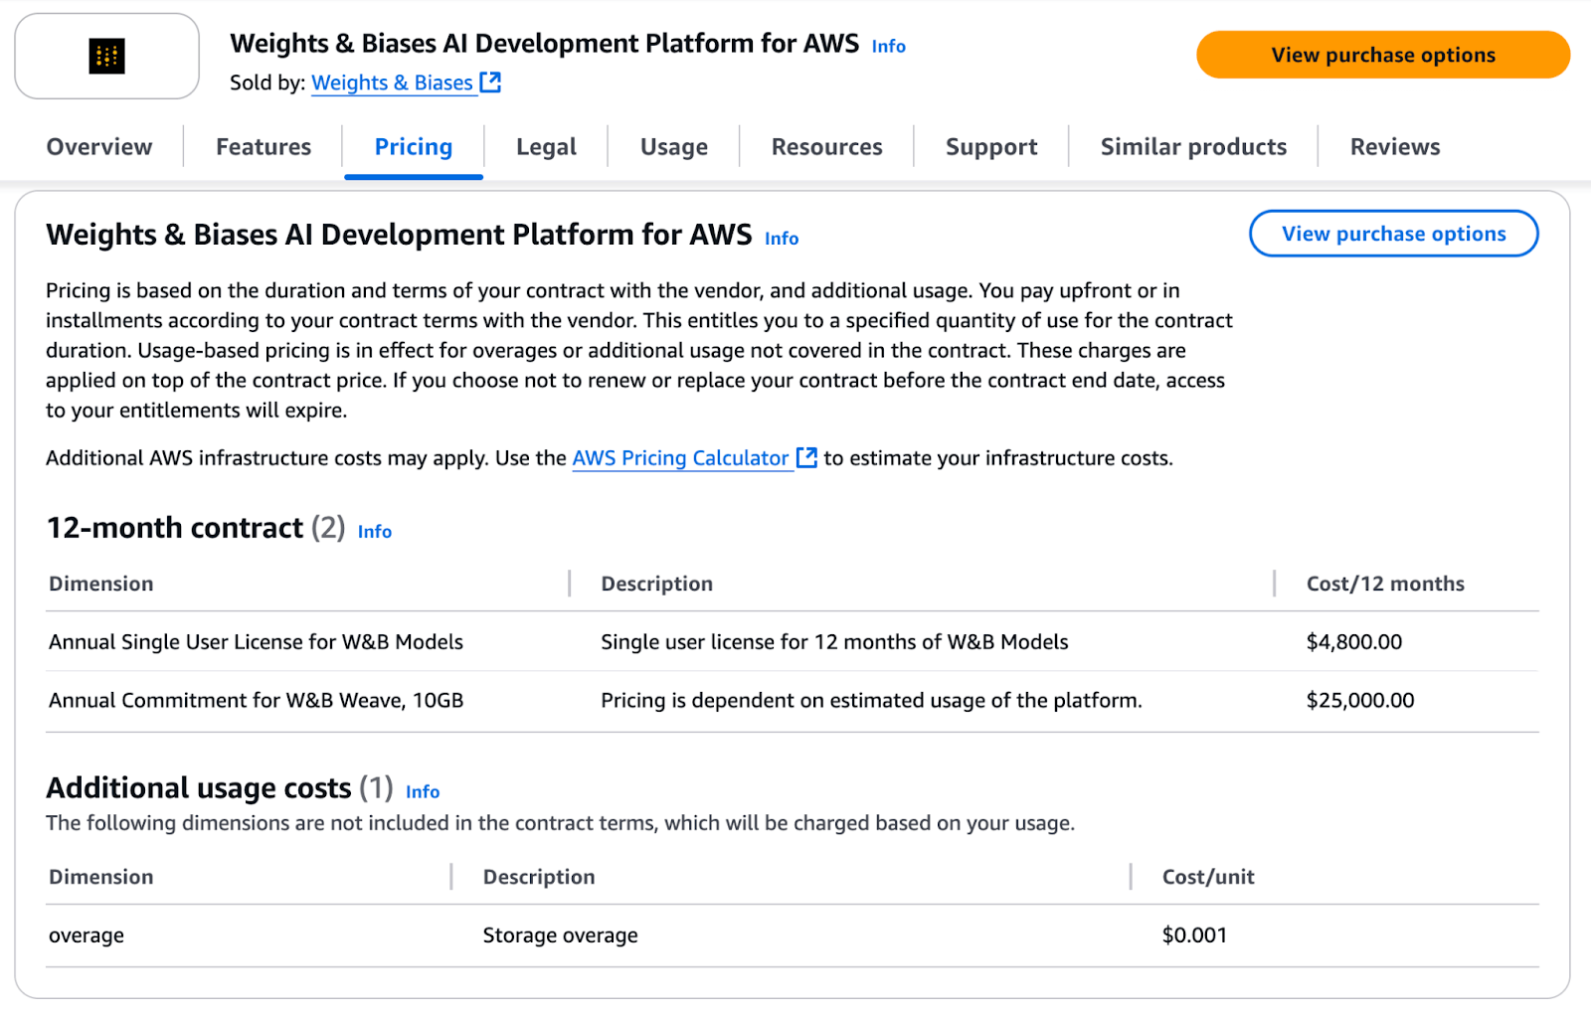The height and width of the screenshot is (1017, 1591).
Task: Go to the Features tab
Action: (x=264, y=147)
